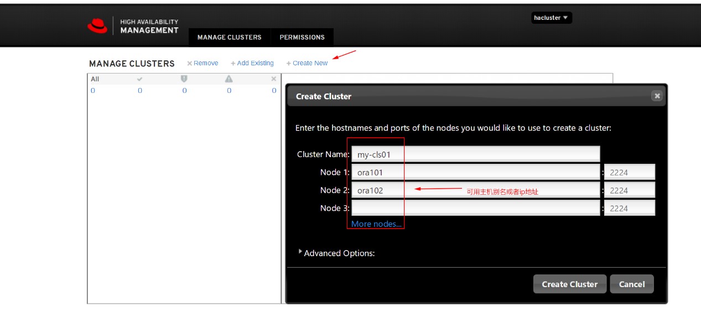Image resolution: width=701 pixels, height=322 pixels.
Task: Click the port field for Node 1
Action: 630,172
